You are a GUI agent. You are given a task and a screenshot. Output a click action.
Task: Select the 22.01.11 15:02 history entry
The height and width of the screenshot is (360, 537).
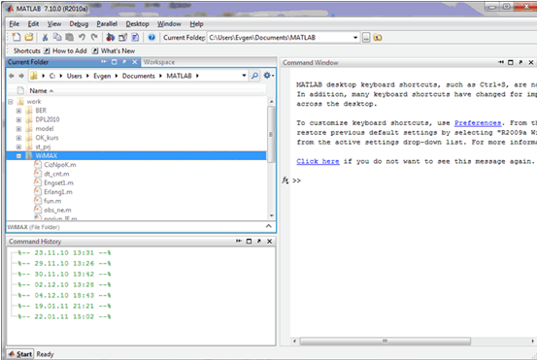(x=64, y=317)
